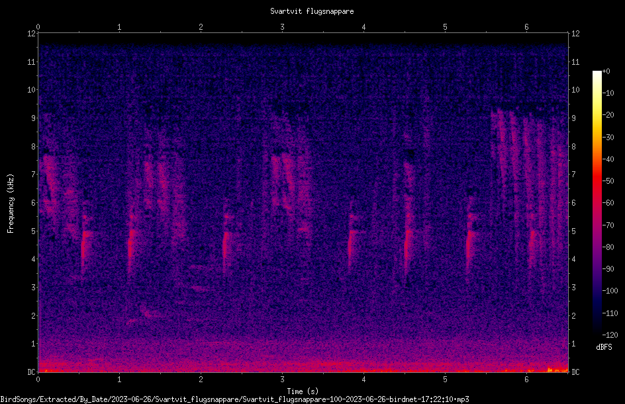Click the file path text ending in mp3
625x404 pixels.
click(234, 399)
